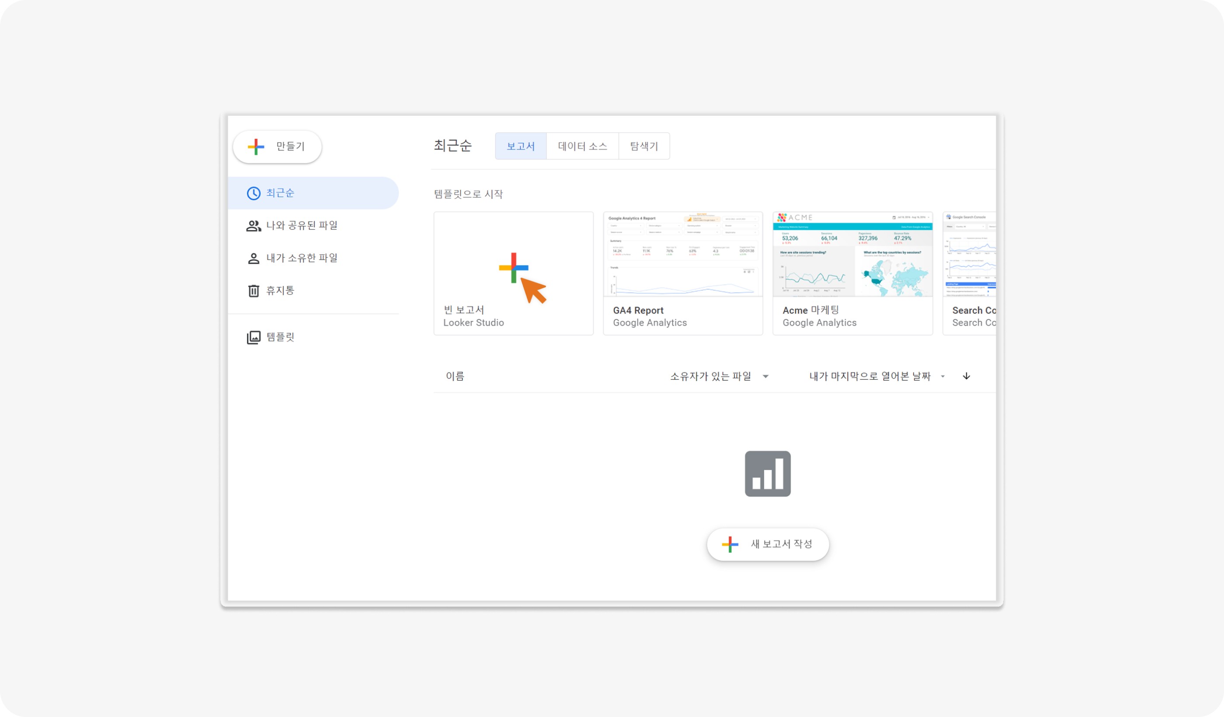Viewport: 1224px width, 717px height.
Task: Click the GA4 Report title text
Action: tap(638, 310)
